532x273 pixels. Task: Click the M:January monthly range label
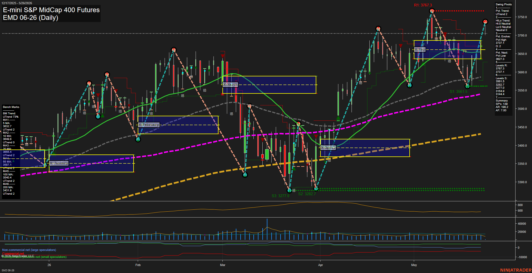(x=59, y=163)
